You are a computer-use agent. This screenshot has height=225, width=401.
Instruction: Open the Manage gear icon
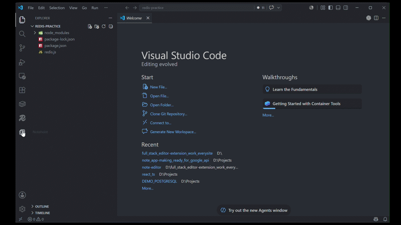point(22,209)
